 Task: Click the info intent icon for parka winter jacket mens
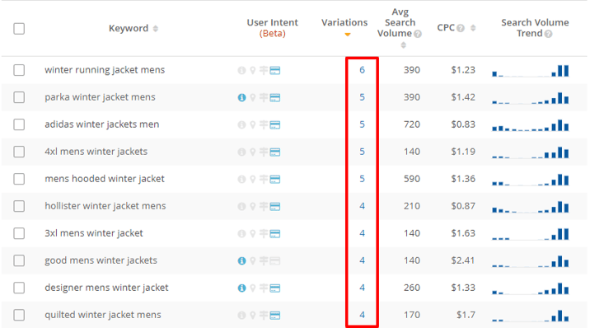(241, 98)
